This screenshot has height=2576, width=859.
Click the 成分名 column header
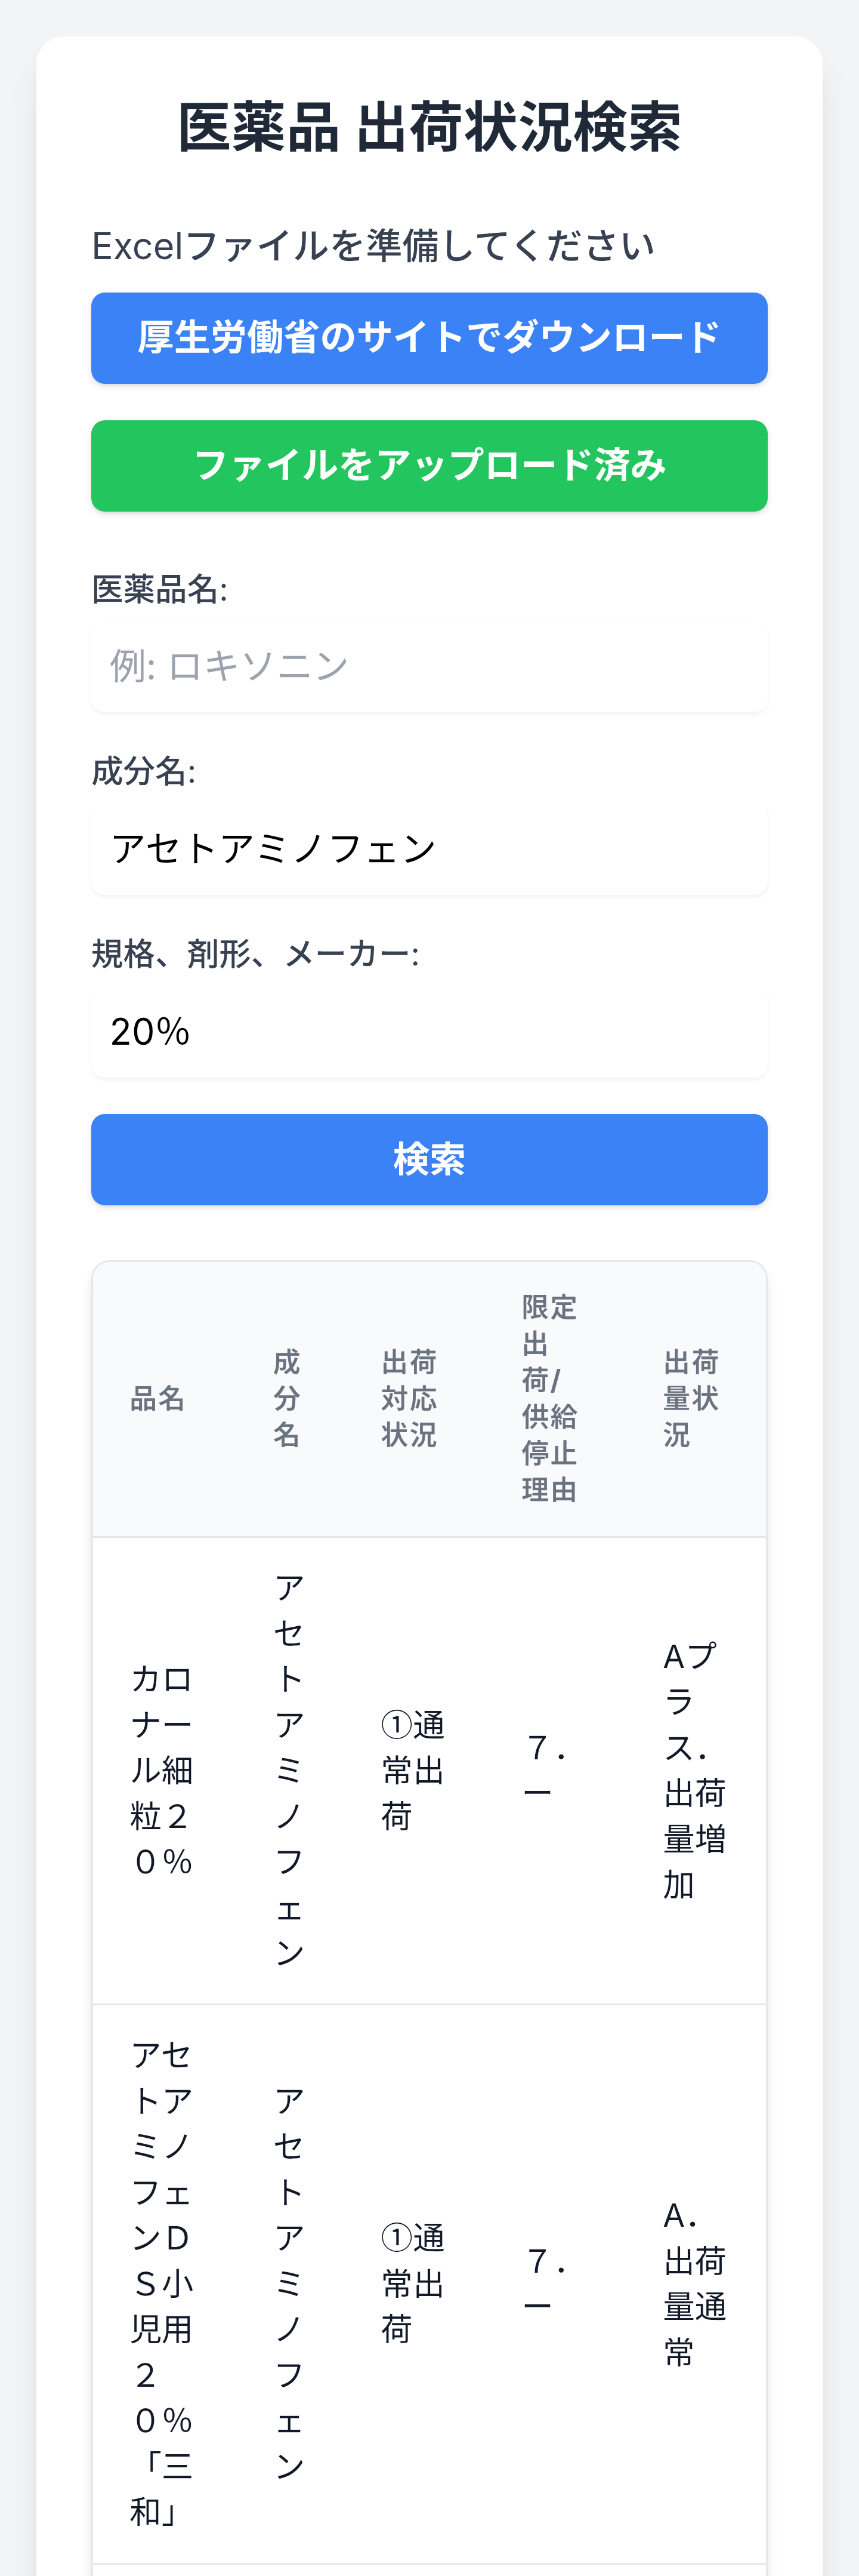(x=287, y=1399)
